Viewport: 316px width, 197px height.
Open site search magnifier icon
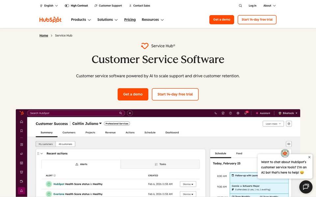(x=240, y=6)
